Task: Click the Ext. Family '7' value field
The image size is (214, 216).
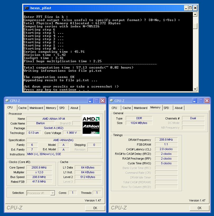Action: click(x=32, y=150)
